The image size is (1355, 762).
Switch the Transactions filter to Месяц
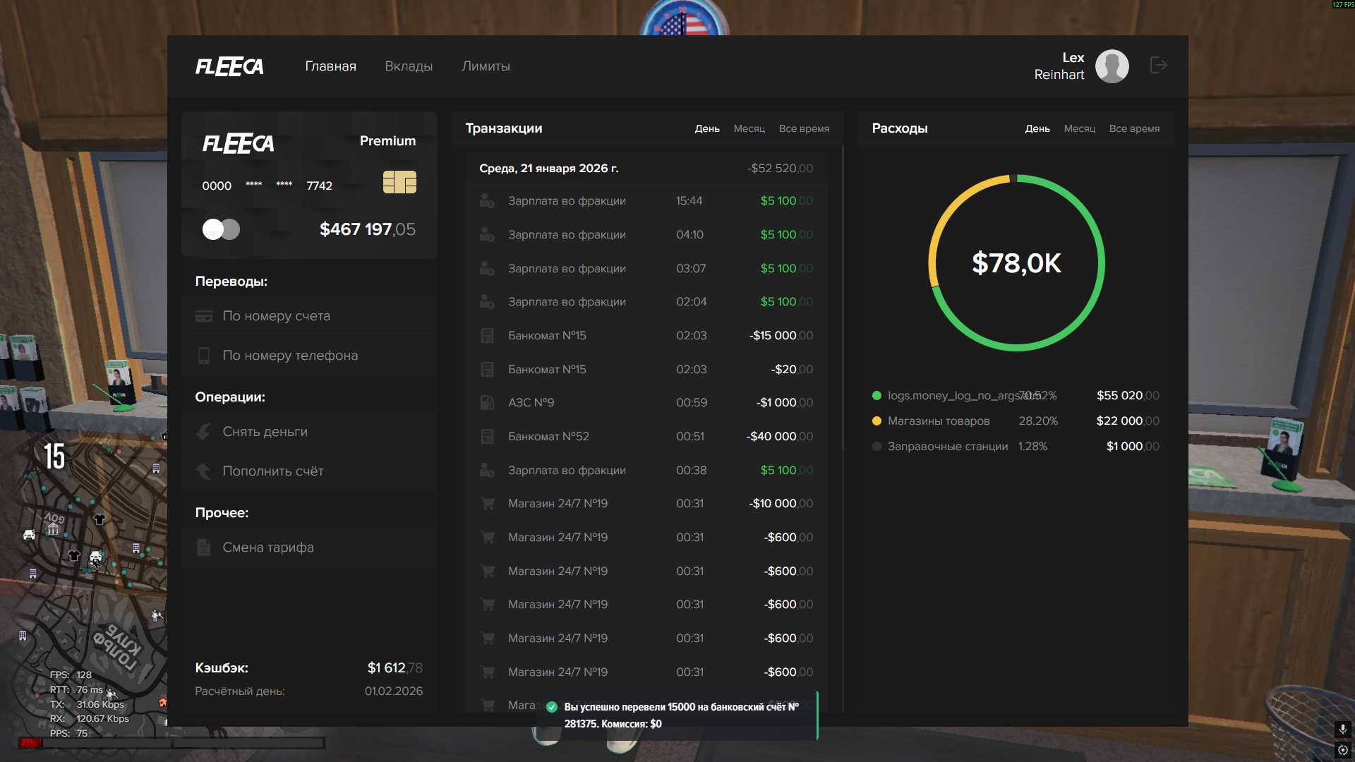point(749,129)
